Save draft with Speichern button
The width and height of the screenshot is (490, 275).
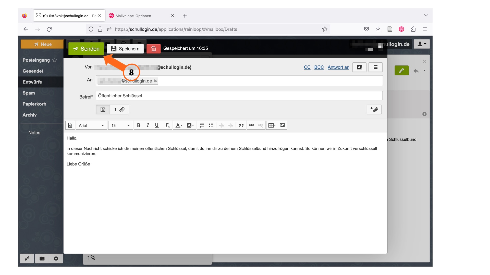125,49
